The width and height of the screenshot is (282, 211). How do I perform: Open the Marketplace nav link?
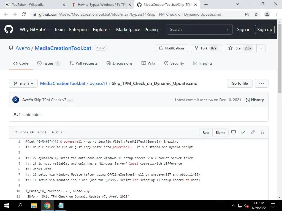[128, 30]
